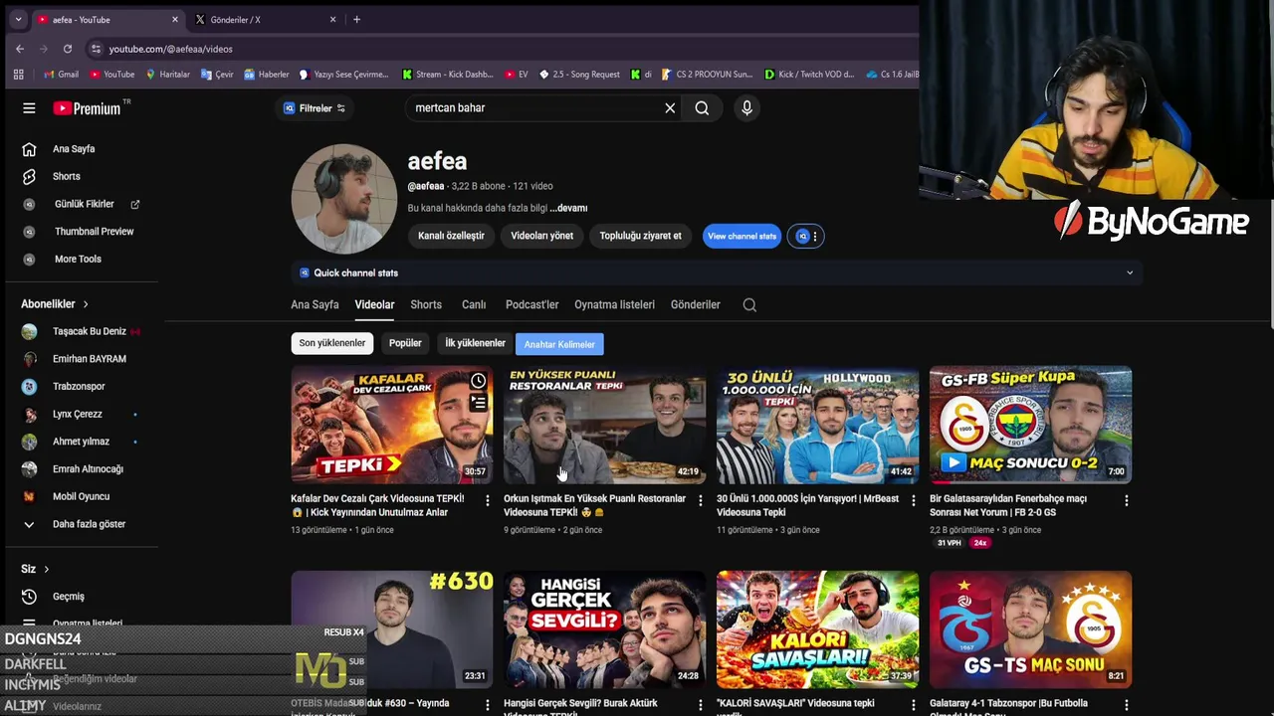The image size is (1274, 716).
Task: Select Son yüklenenler sort chip
Action: tap(332, 343)
